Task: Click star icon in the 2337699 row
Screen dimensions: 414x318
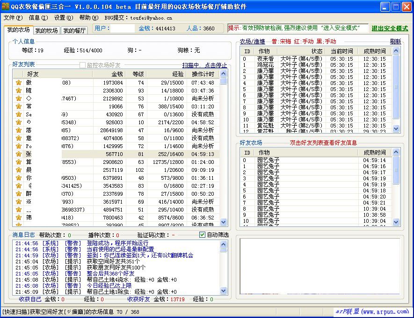Action: tap(19, 194)
